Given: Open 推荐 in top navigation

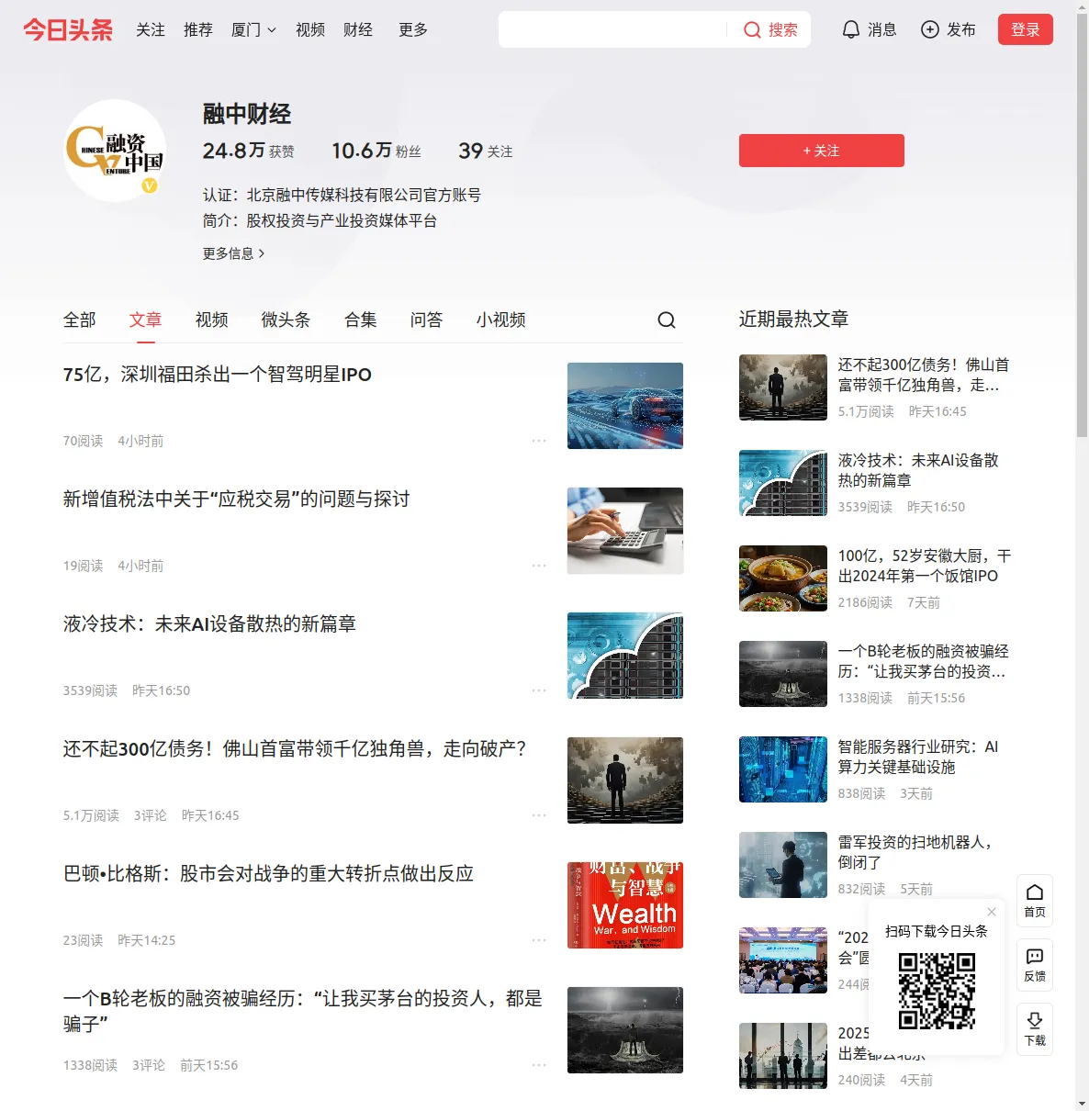Looking at the screenshot, I should point(198,29).
